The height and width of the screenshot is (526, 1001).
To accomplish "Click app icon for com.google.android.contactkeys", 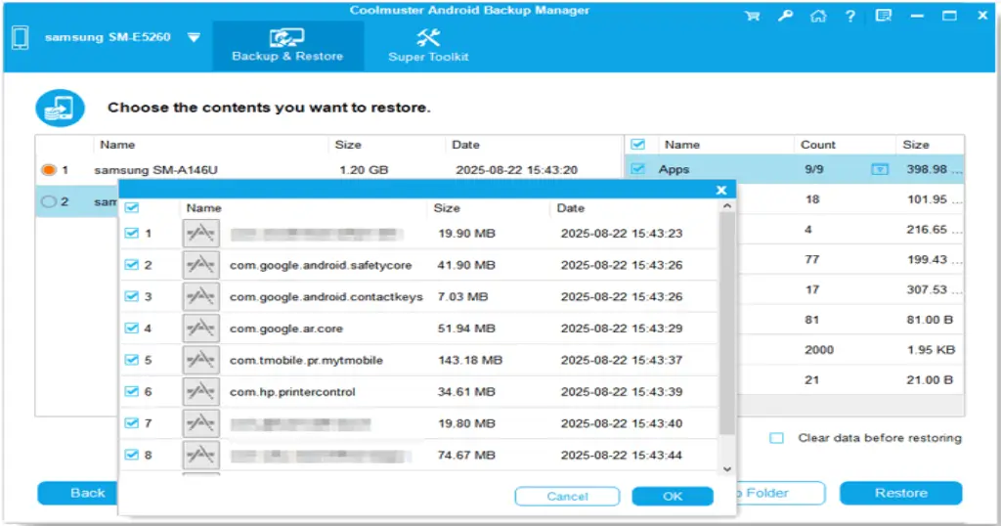I will pos(201,296).
